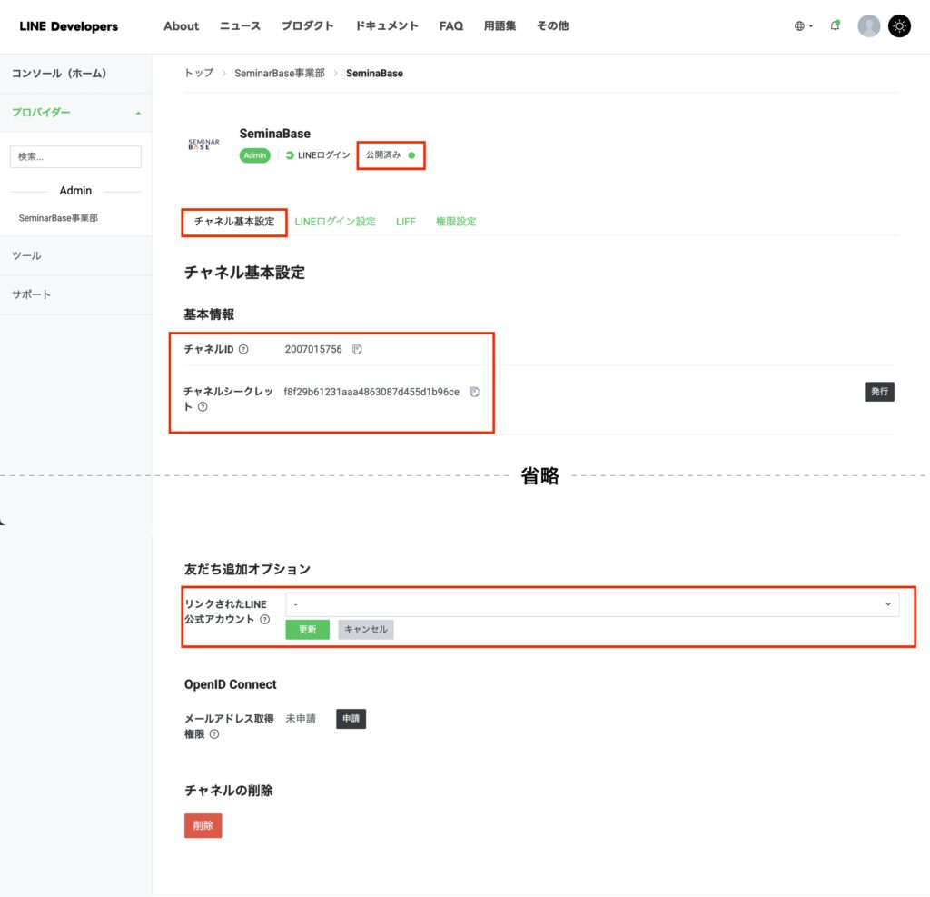Click the sidebar 検索 input field
This screenshot has width=930, height=897.
pyautogui.click(x=75, y=156)
